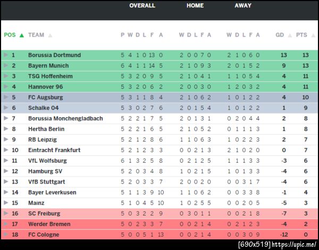Image resolution: width=319 pixels, height=250 pixels.
Task: Open the Werder Bremen team link
Action: click(x=48, y=224)
